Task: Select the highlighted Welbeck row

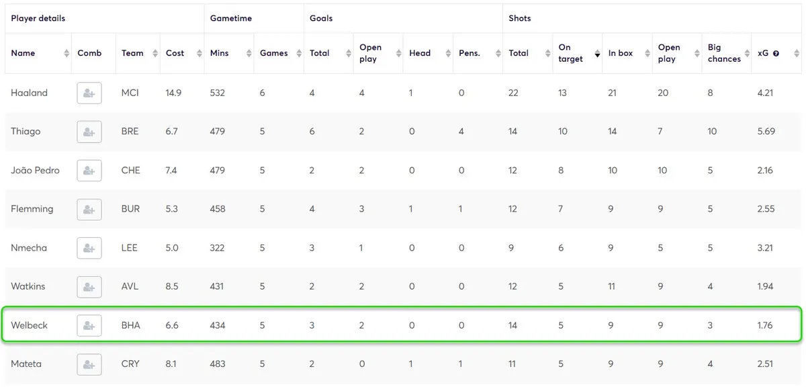Action: coord(403,325)
